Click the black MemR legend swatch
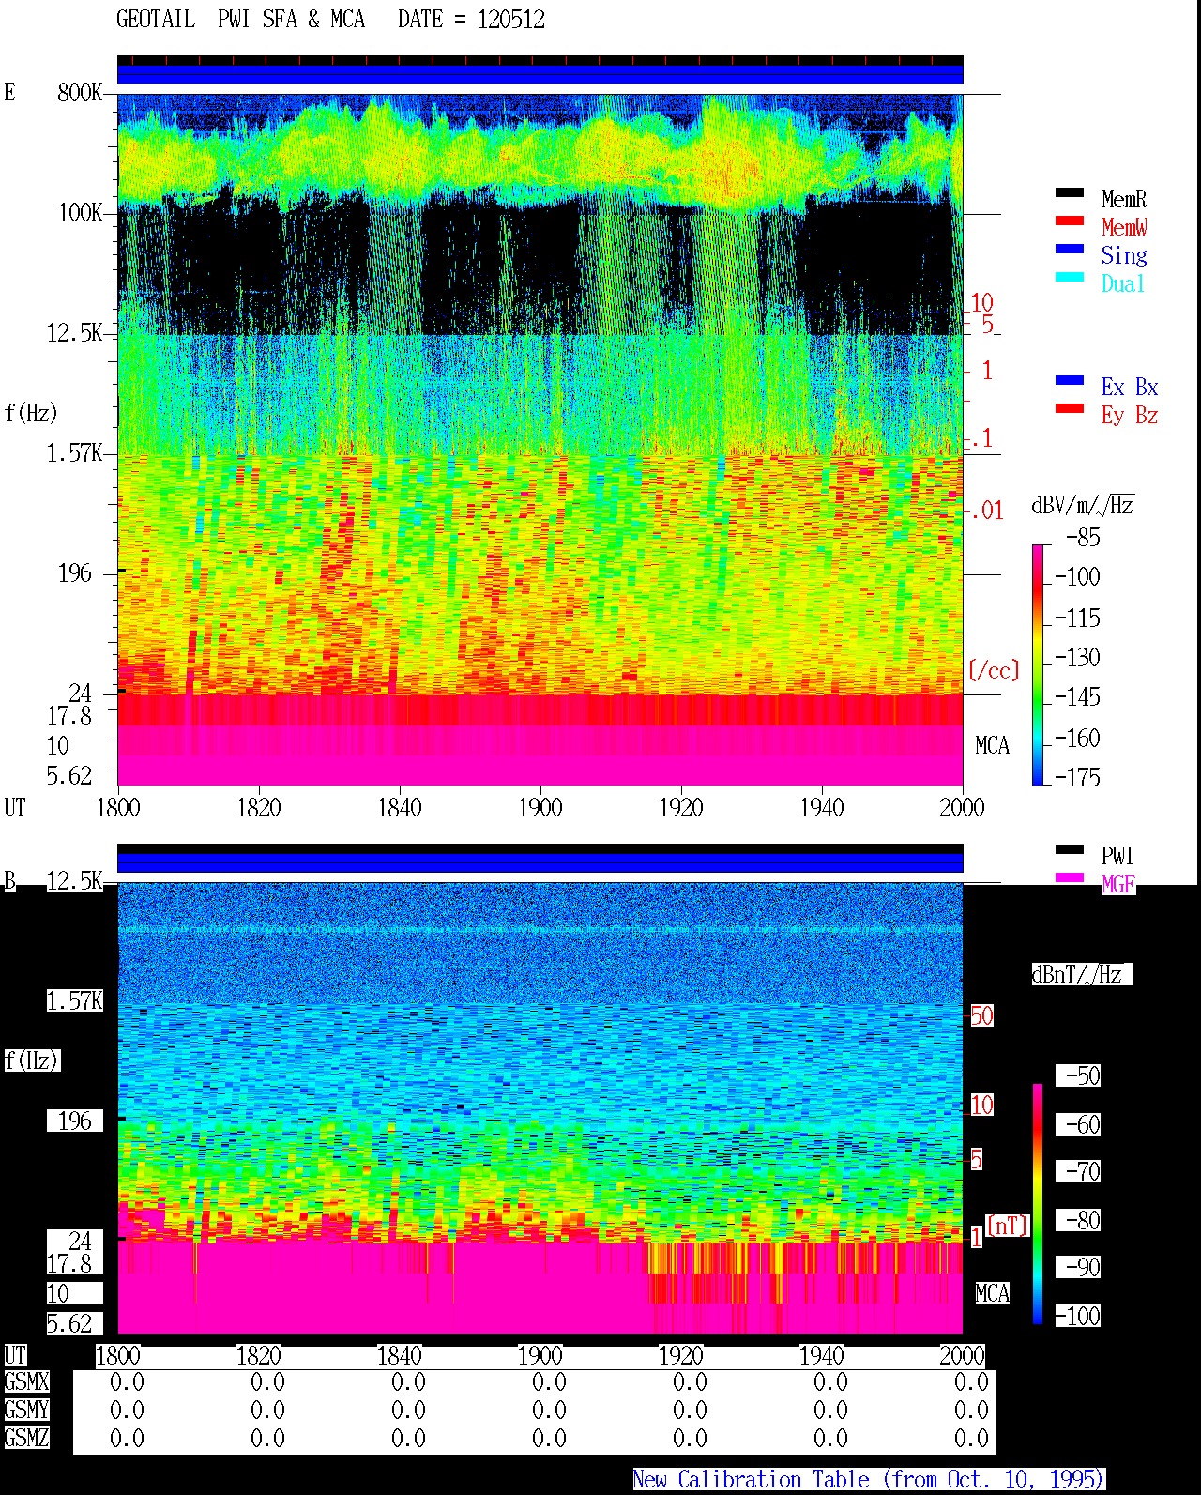The height and width of the screenshot is (1495, 1201). [1070, 193]
